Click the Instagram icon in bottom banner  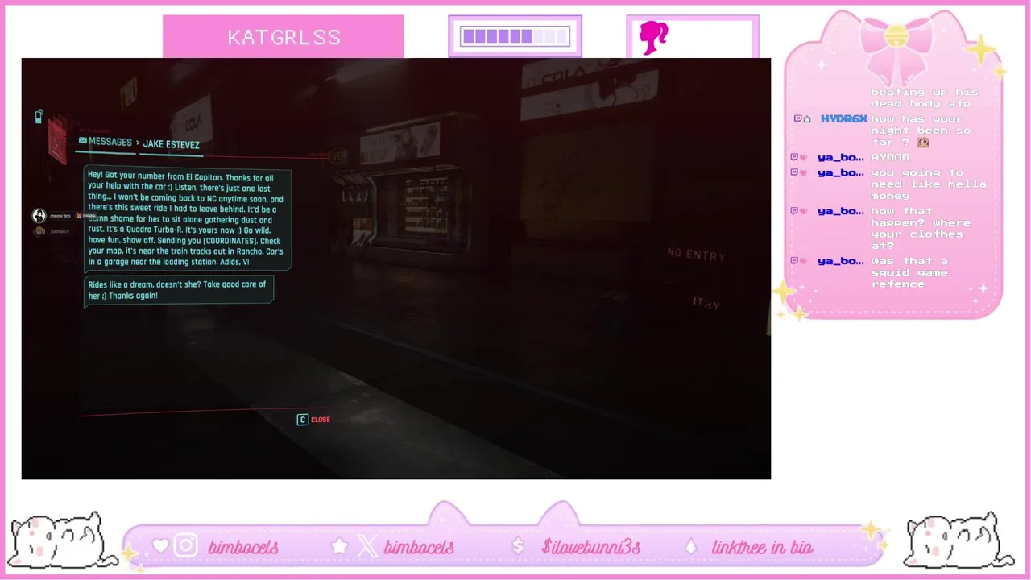click(x=186, y=546)
